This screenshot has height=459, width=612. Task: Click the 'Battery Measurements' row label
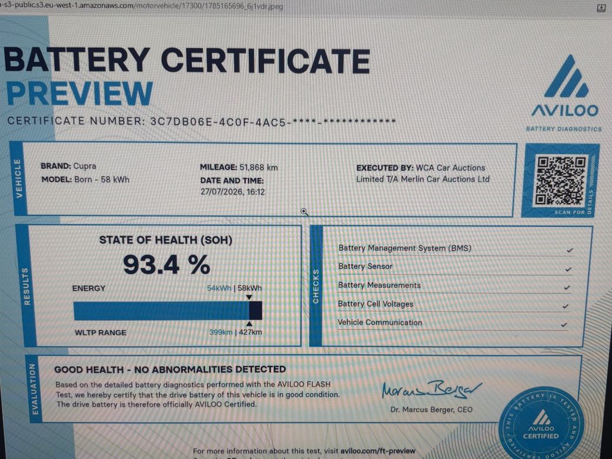point(380,285)
